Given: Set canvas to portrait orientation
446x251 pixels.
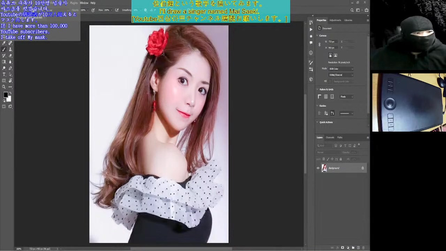Looking at the screenshot, I should (330, 55).
